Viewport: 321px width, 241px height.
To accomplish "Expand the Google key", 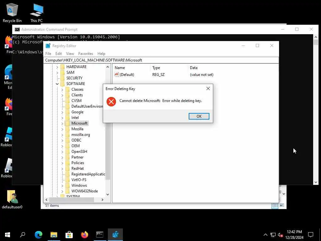I will [x=62, y=112].
